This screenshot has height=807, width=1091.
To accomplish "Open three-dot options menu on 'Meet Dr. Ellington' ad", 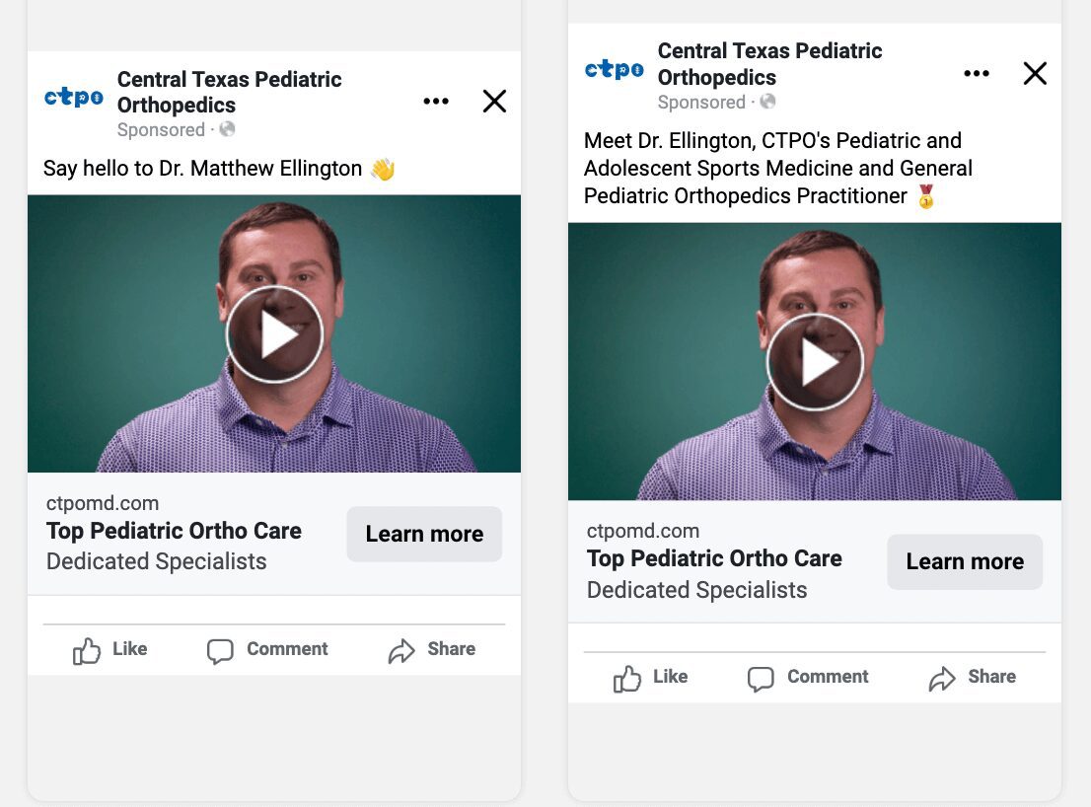I will [x=976, y=74].
